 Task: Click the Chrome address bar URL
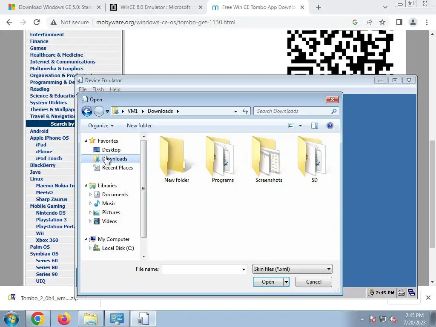166,22
